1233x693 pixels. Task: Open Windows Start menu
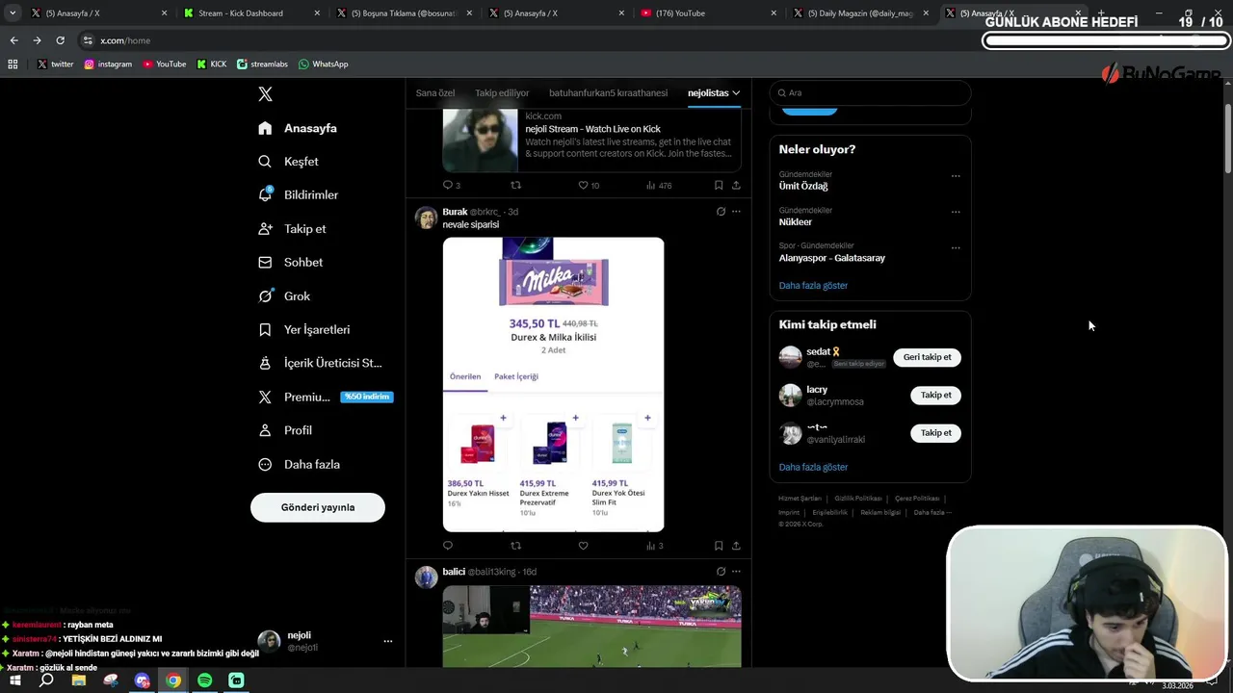click(14, 680)
